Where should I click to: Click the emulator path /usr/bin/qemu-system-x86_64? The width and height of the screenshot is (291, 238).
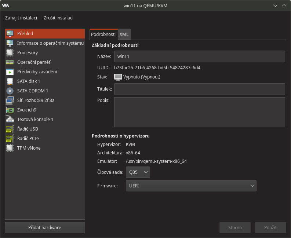(156, 161)
